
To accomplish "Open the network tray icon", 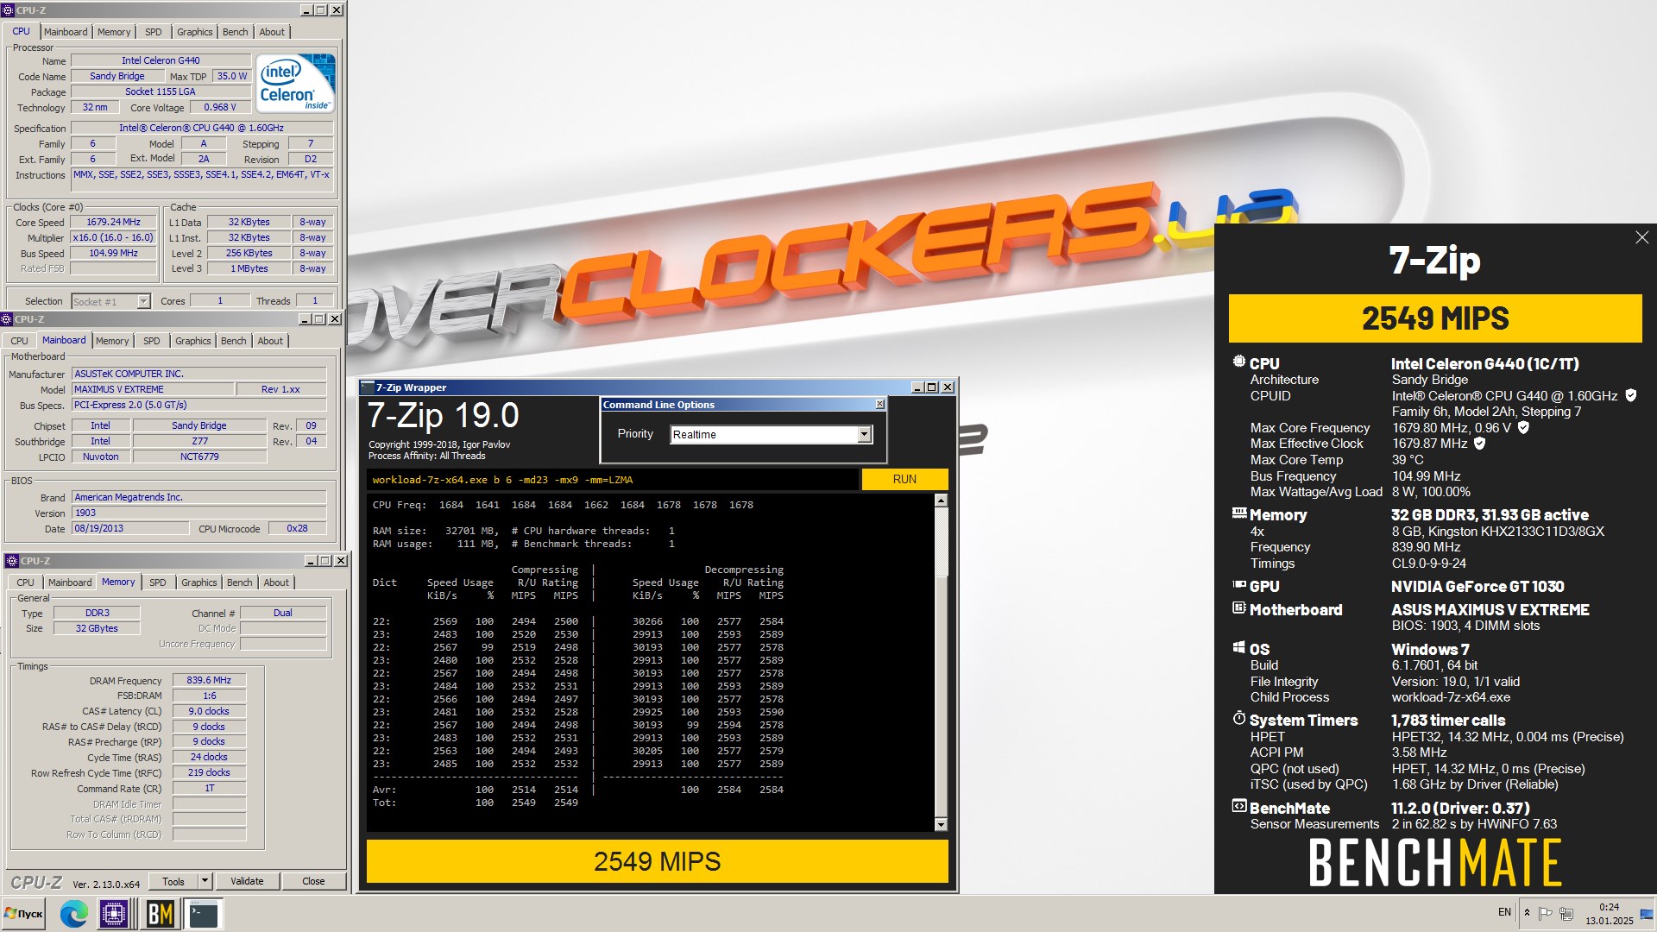I will pos(1566,913).
